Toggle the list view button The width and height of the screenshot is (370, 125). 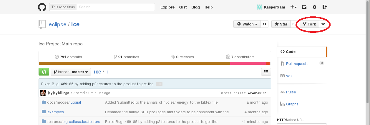coord(266,72)
